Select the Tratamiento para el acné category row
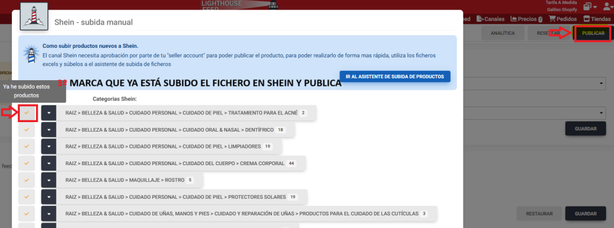The height and width of the screenshot is (228, 614). pyautogui.click(x=186, y=113)
